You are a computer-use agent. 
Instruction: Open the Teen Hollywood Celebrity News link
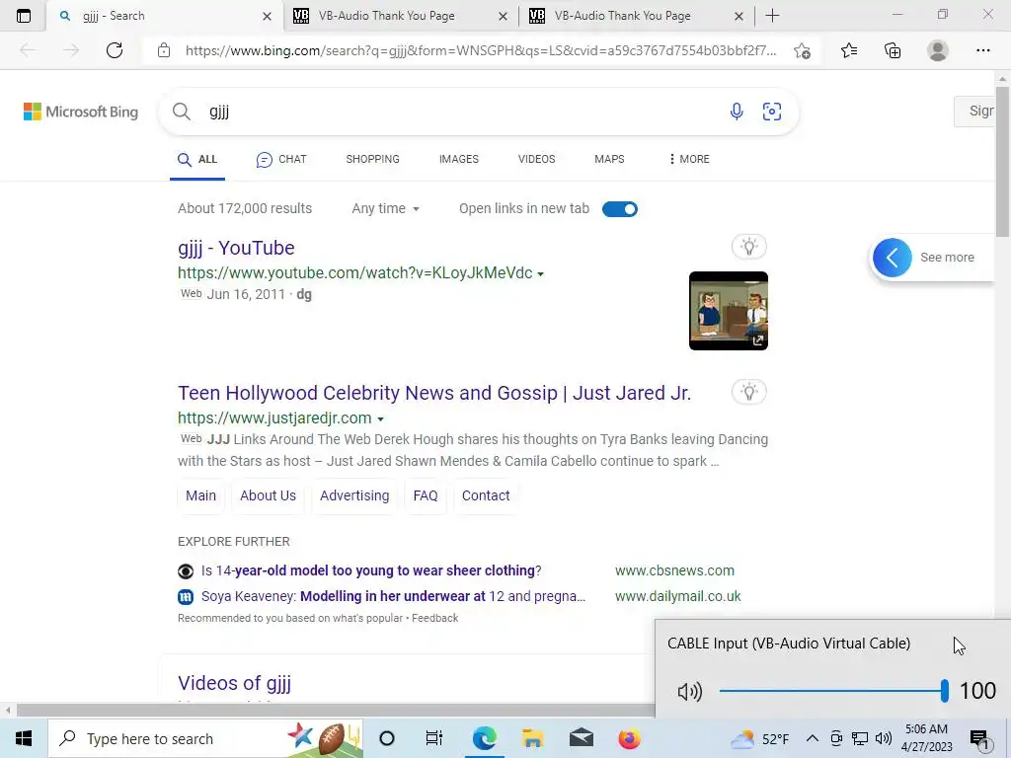(x=434, y=393)
